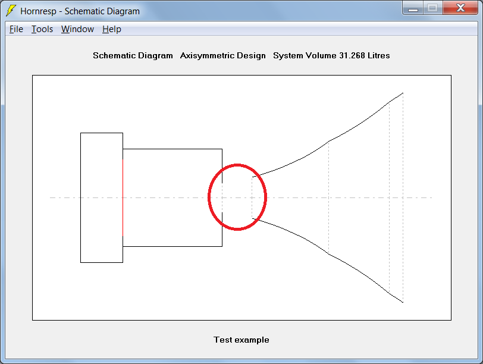Click the disabled maximize window button
483x364 pixels.
pos(433,8)
